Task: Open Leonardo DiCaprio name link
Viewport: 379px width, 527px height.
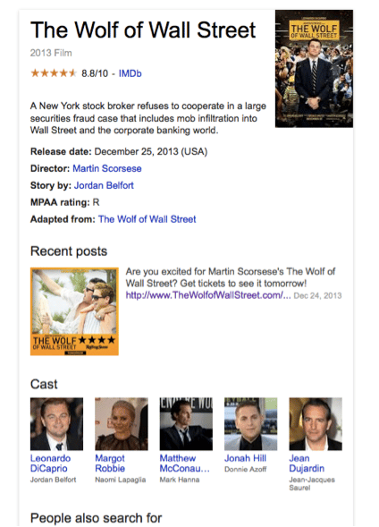Action: pos(50,463)
